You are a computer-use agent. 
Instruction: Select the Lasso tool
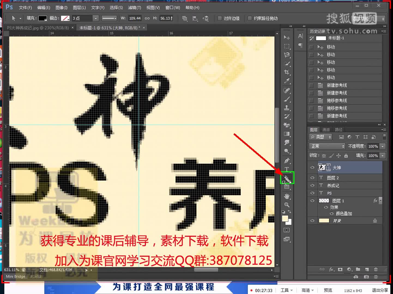(x=287, y=55)
